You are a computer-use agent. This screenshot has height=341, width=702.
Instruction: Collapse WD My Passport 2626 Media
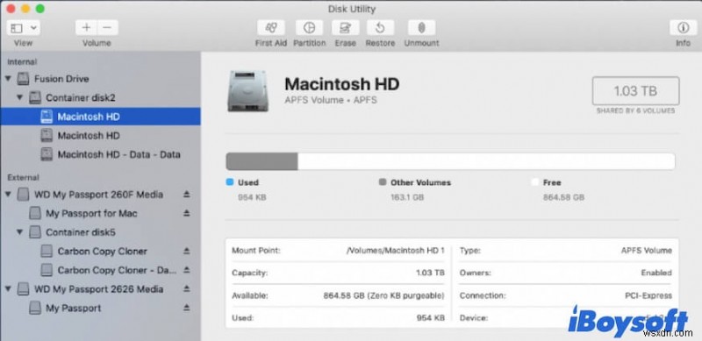point(8,289)
